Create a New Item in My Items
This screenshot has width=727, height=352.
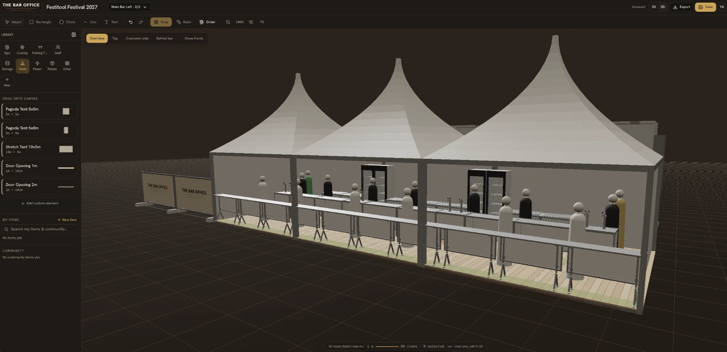(x=67, y=220)
